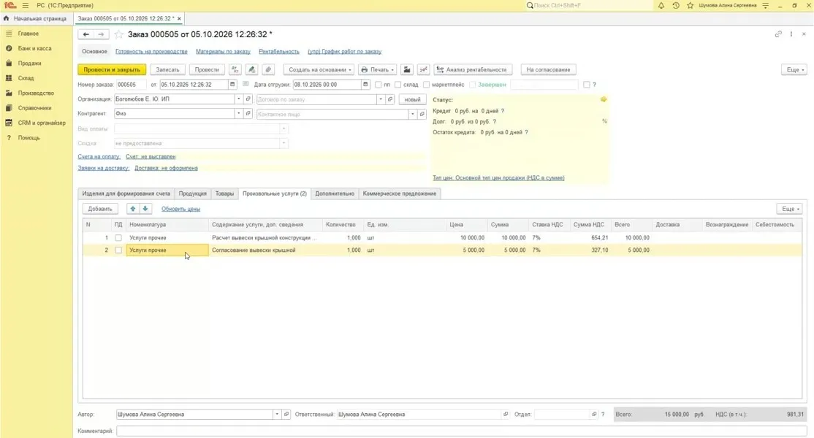The width and height of the screenshot is (814, 438).
Task: Click the Записать button
Action: tap(167, 69)
